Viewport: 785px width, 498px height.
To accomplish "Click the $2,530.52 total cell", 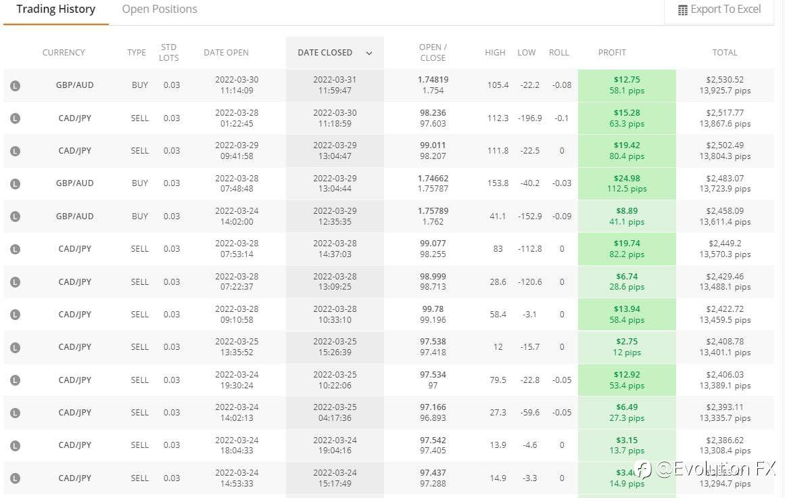I will pos(724,85).
